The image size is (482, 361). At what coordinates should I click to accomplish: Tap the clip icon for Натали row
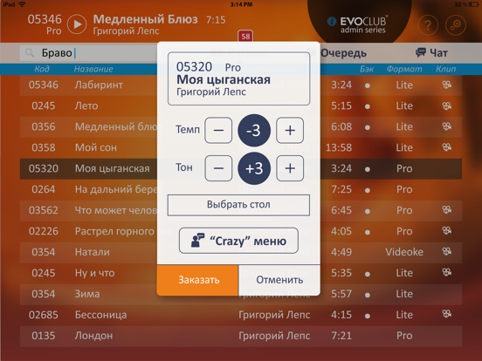446,251
